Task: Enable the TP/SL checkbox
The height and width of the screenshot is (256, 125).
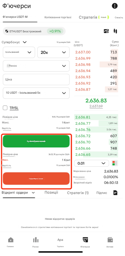Action: click(5, 108)
